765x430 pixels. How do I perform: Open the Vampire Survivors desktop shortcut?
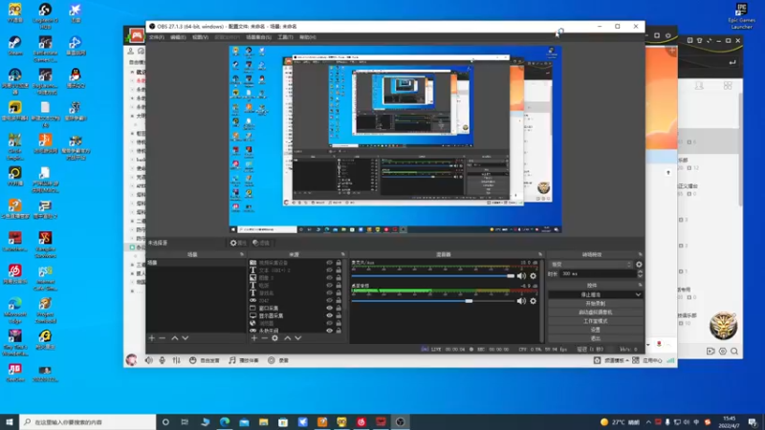[x=45, y=245]
